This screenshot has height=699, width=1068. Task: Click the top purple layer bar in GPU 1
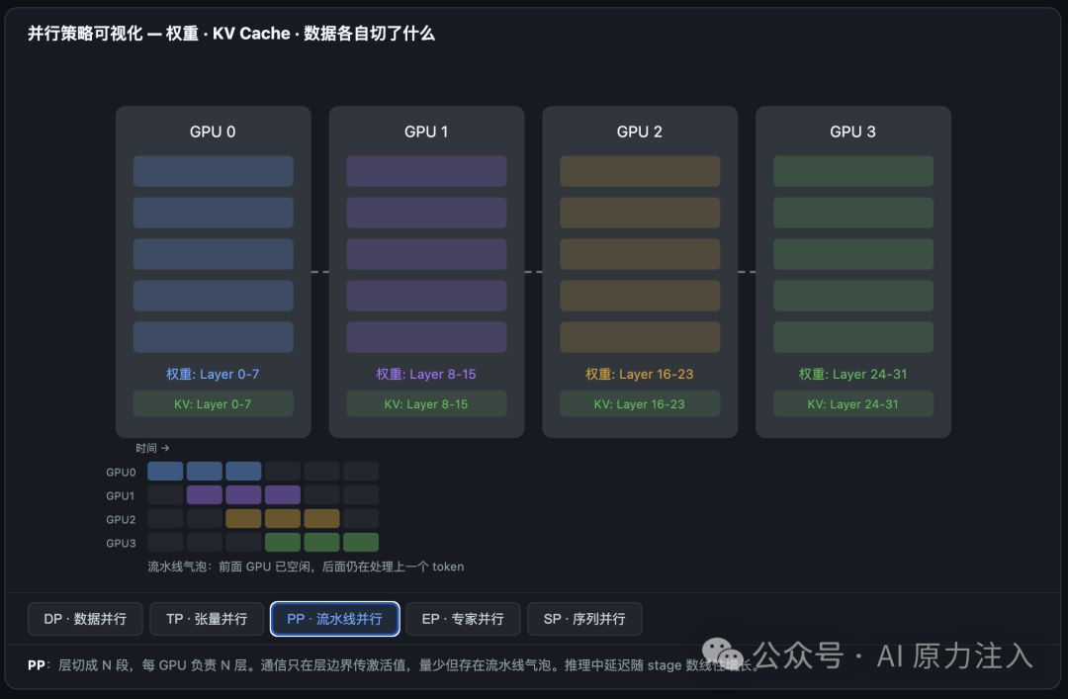click(x=426, y=171)
